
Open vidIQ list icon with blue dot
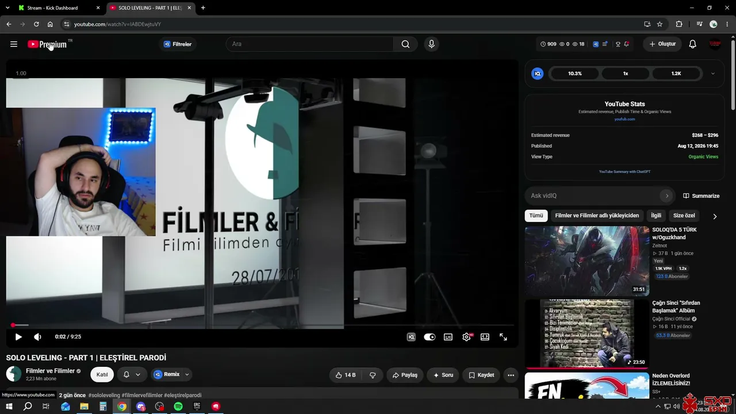click(x=605, y=44)
